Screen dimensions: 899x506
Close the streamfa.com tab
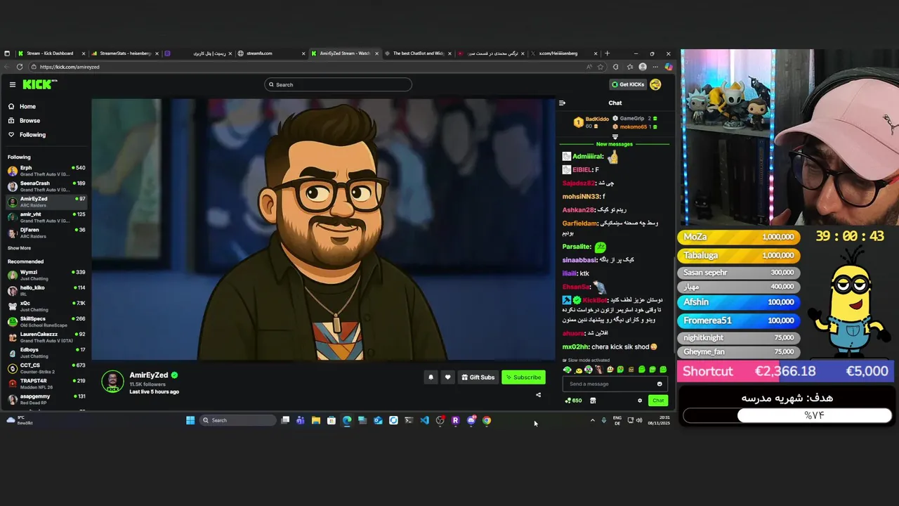click(303, 53)
